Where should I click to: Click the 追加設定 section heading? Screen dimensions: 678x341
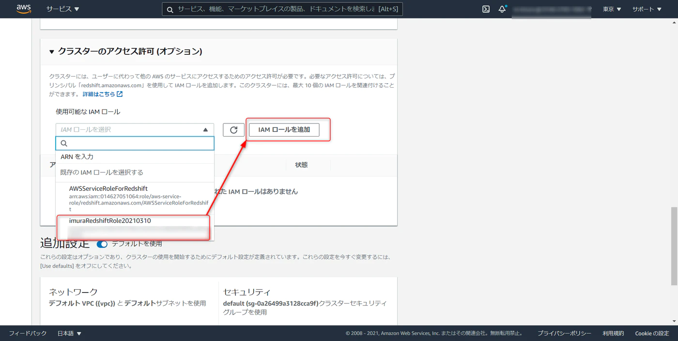pyautogui.click(x=65, y=243)
